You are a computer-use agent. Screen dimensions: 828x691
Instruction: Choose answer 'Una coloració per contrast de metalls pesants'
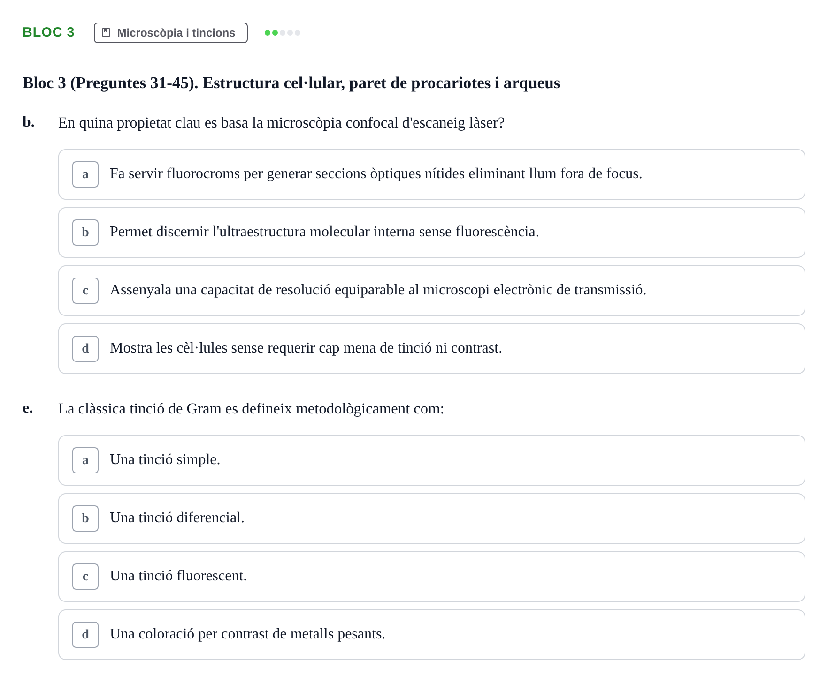[x=432, y=635]
